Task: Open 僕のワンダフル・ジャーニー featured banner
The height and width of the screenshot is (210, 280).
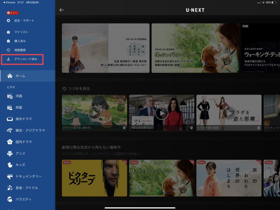Action: click(195, 48)
